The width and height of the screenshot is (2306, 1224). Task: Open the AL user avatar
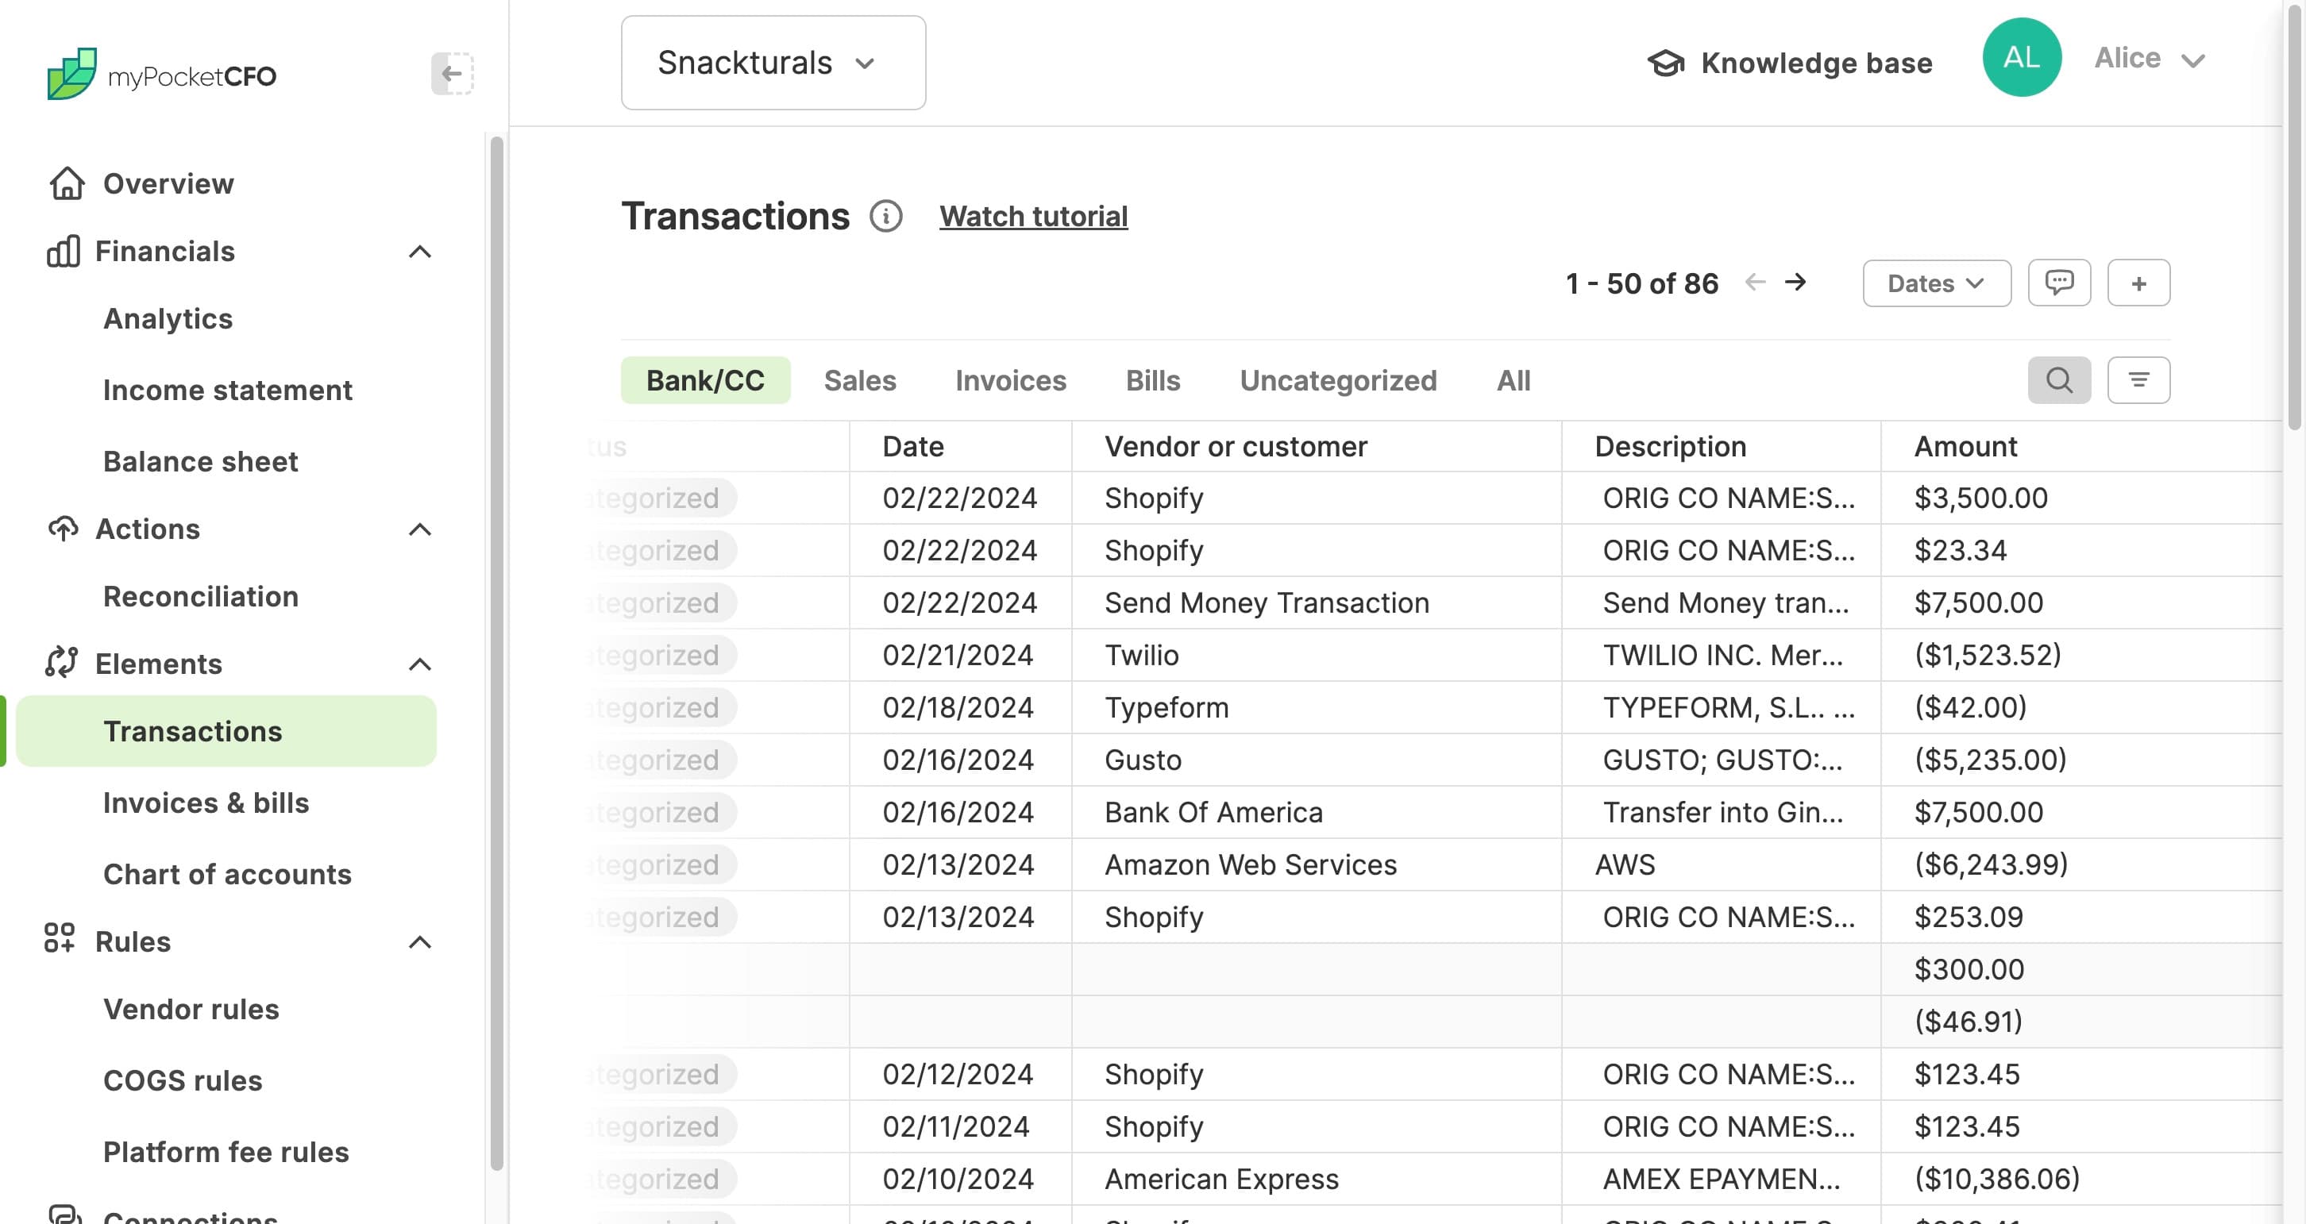(2022, 58)
